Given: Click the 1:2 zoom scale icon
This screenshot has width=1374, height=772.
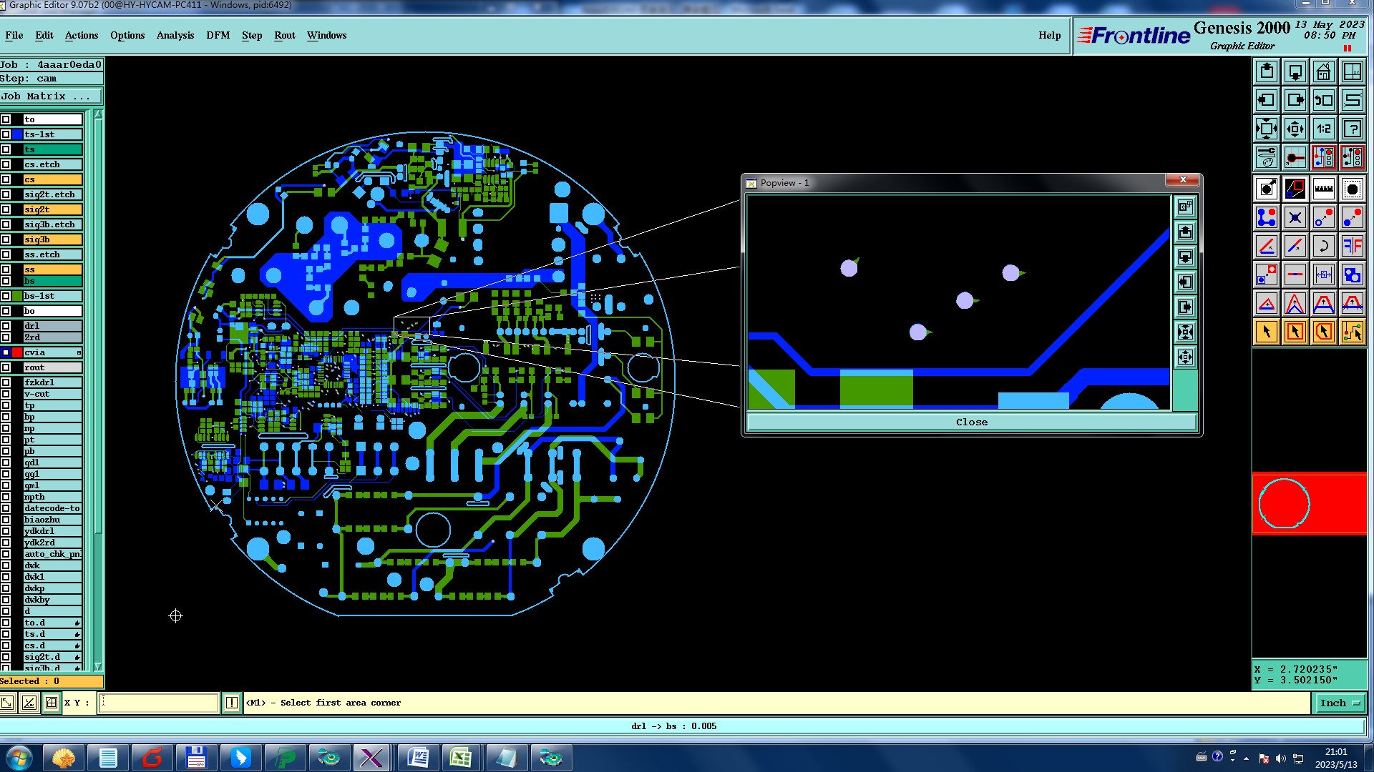Looking at the screenshot, I should (1323, 129).
